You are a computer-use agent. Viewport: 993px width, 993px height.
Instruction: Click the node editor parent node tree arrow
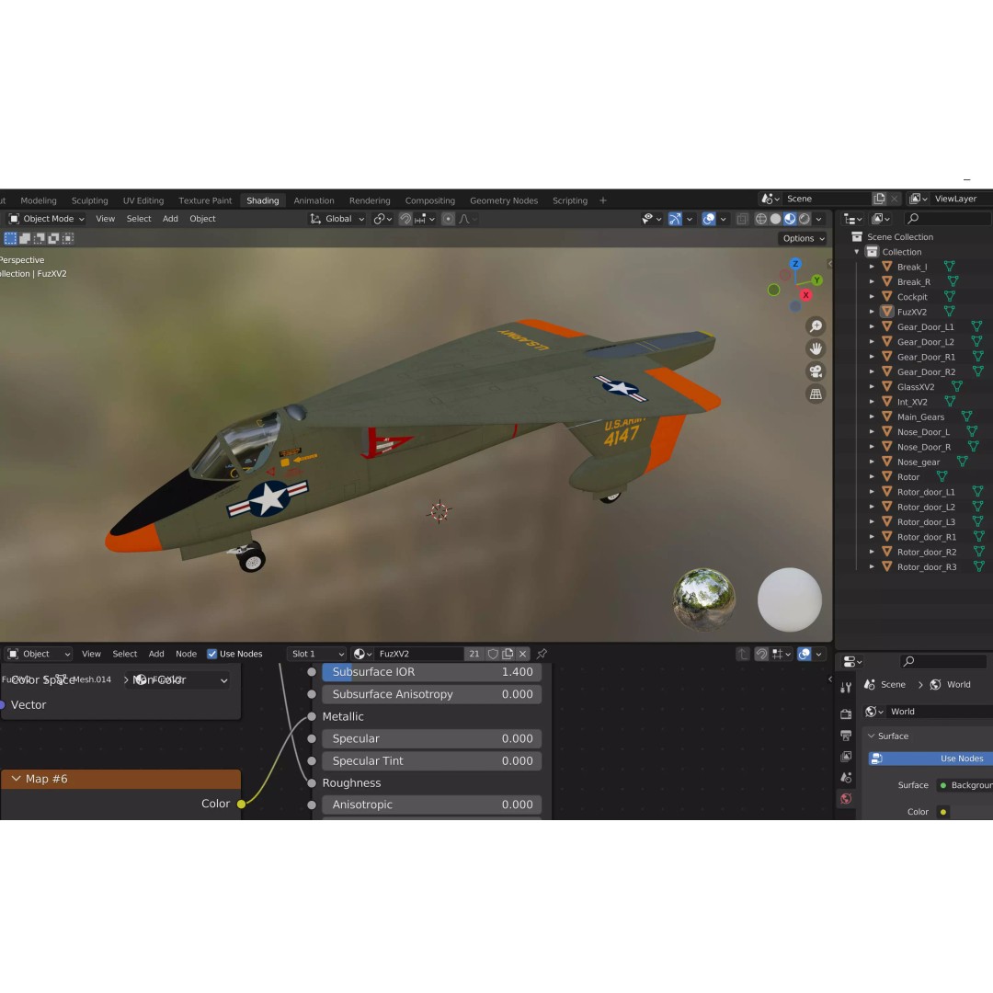(x=742, y=654)
